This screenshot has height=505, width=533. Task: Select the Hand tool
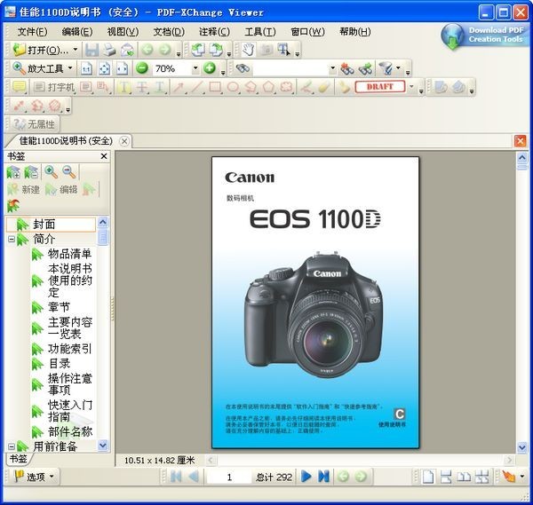tap(249, 50)
